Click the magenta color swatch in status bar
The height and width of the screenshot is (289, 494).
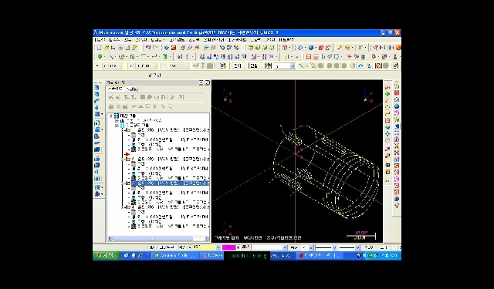point(228,247)
